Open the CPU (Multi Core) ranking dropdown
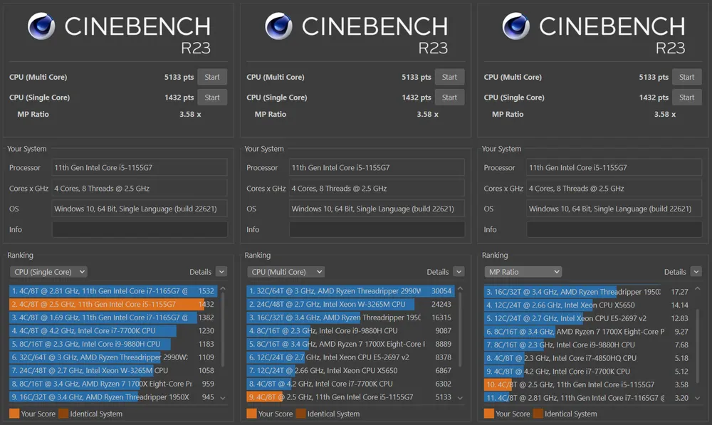The image size is (712, 425). coord(286,272)
